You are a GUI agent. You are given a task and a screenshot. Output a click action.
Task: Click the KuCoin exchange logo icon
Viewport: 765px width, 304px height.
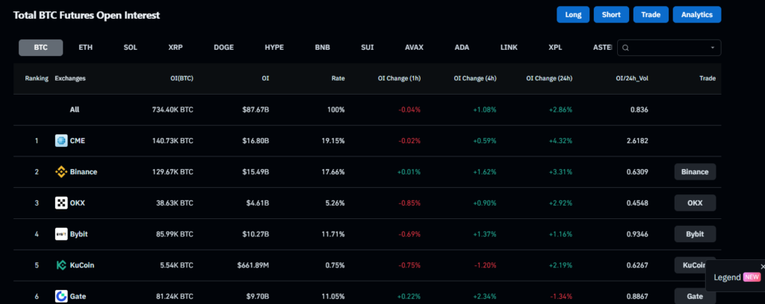point(61,265)
